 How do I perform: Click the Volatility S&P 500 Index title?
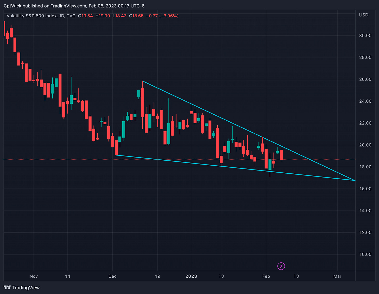pyautogui.click(x=31, y=16)
